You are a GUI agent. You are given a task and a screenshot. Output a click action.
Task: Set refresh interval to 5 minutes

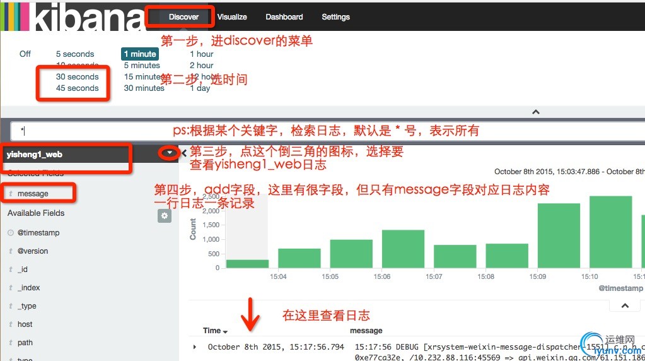[142, 66]
